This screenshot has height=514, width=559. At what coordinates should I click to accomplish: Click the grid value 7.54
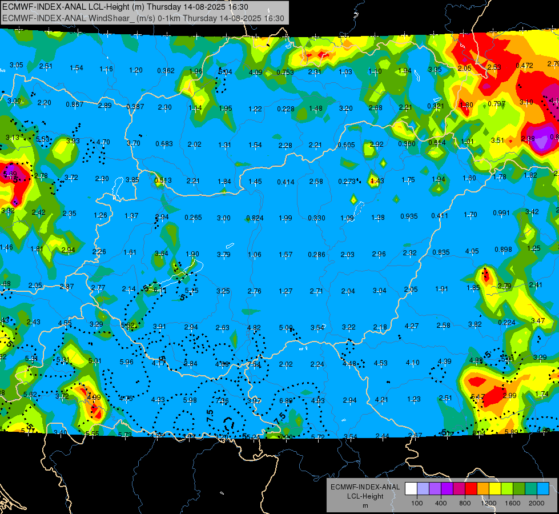[254, 364]
